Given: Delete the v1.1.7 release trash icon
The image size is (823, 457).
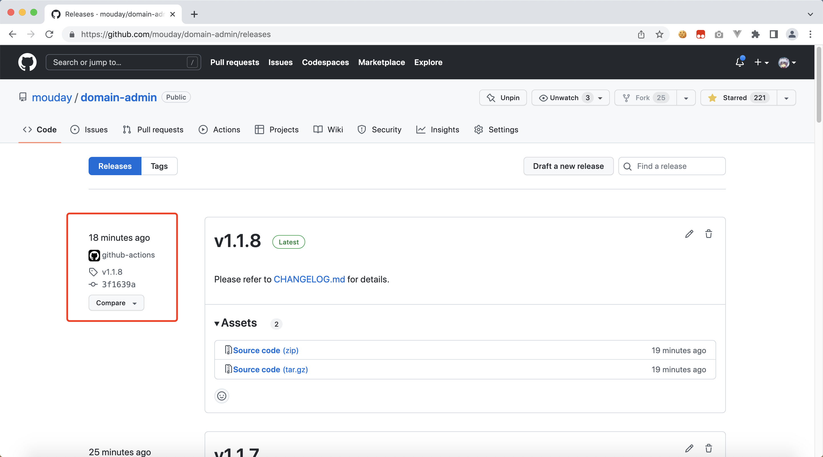Looking at the screenshot, I should pyautogui.click(x=709, y=448).
